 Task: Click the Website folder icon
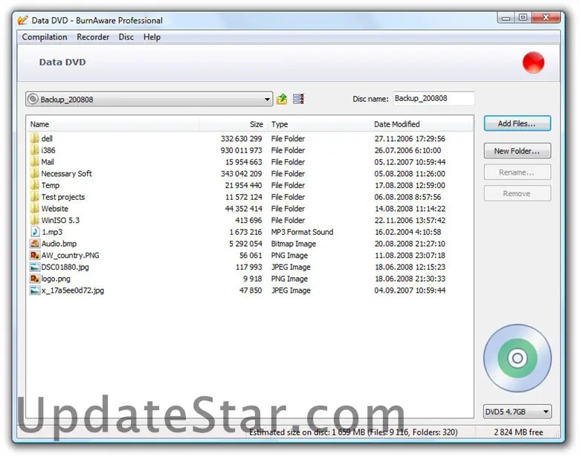[x=34, y=208]
